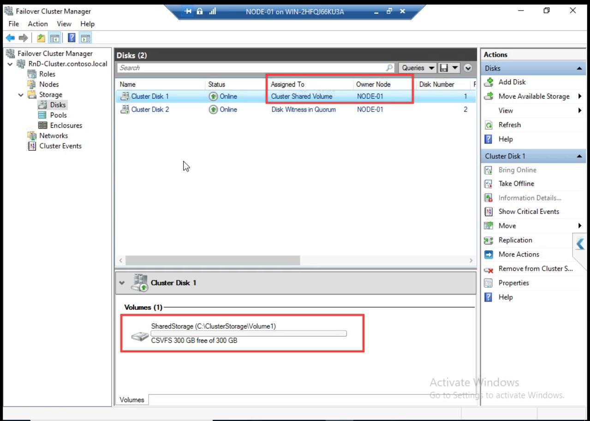The image size is (590, 421).
Task: Sort by the Name column header
Action: 128,84
